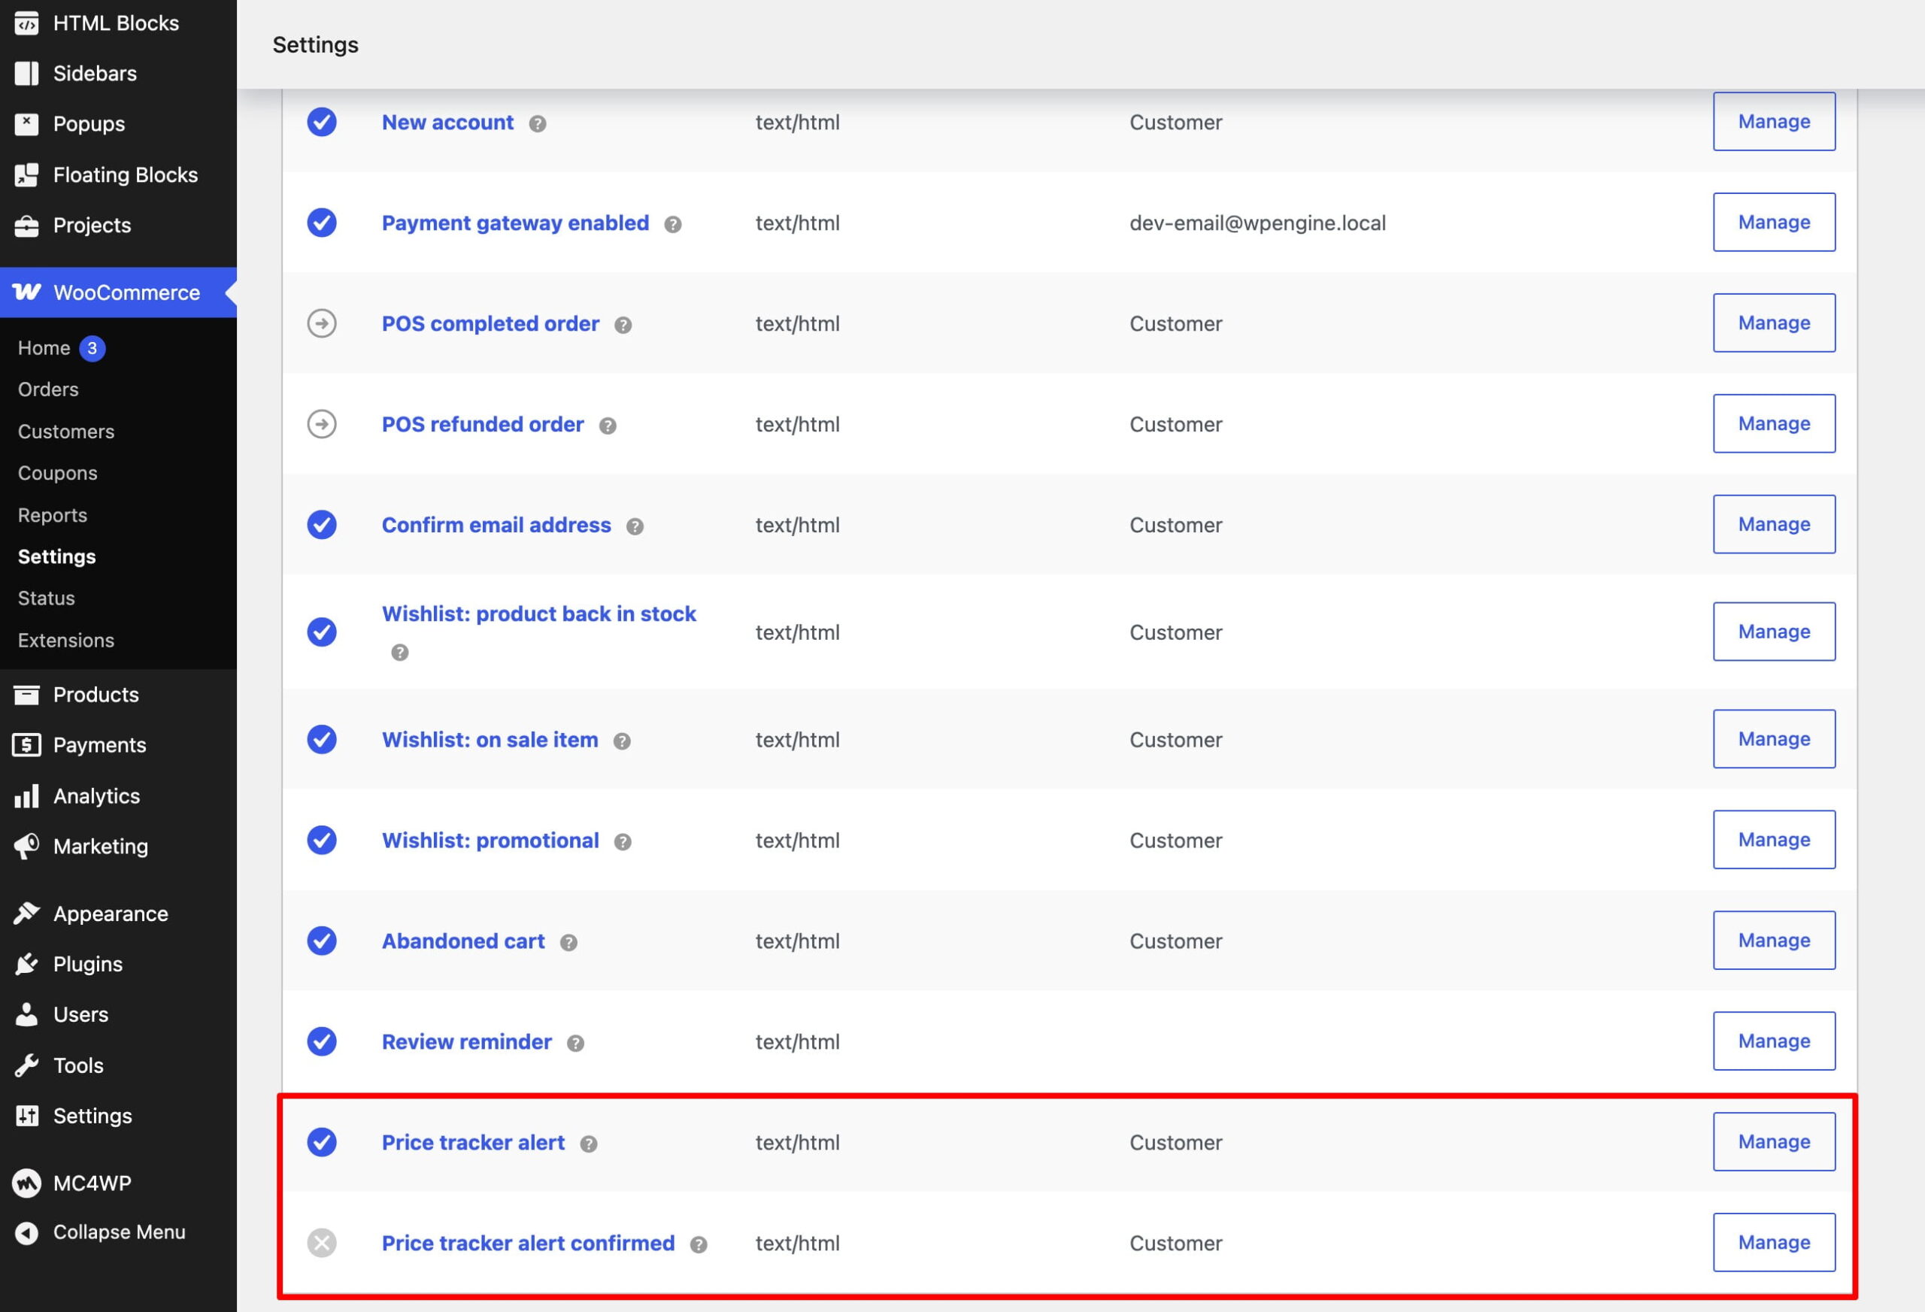The image size is (1925, 1312).
Task: Toggle enabled status of New account email
Action: click(x=321, y=122)
